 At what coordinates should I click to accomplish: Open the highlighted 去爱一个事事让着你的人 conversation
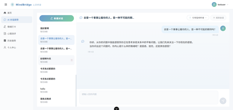coord(56,40)
